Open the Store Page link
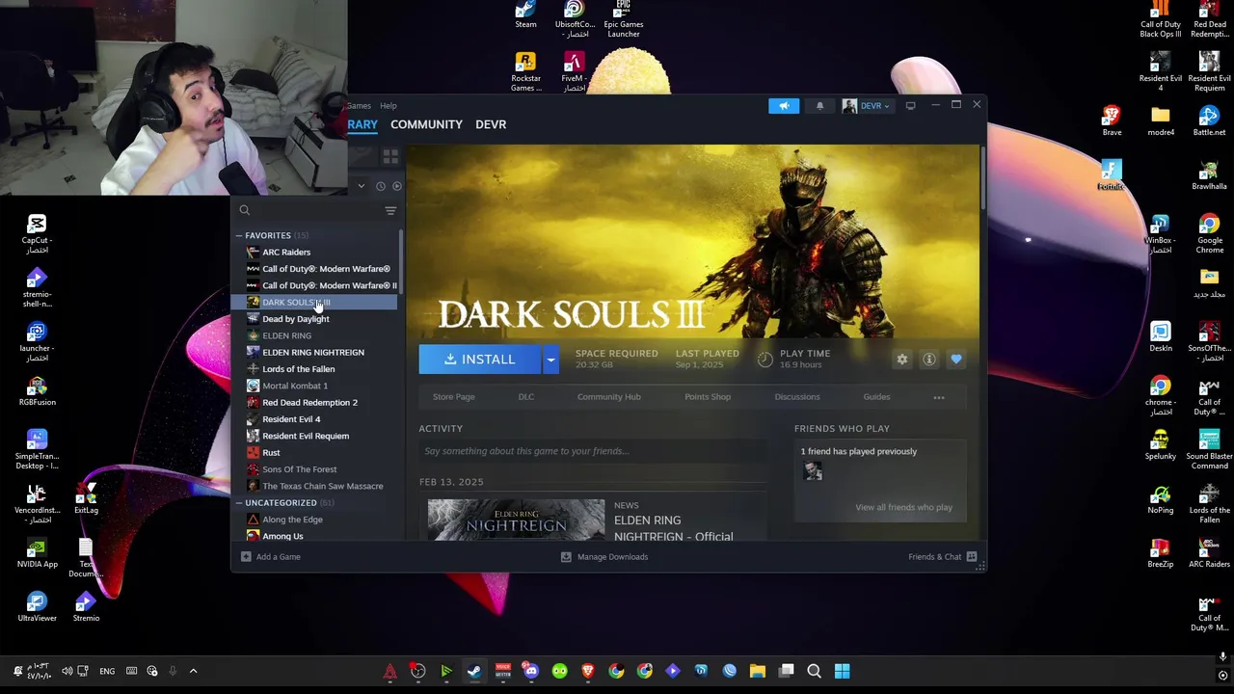The height and width of the screenshot is (694, 1234). point(453,397)
